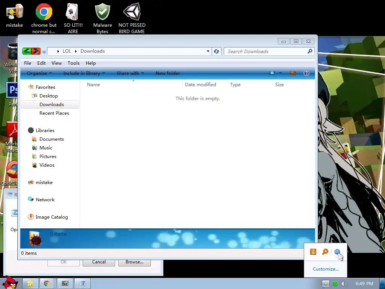Select Videos under Libraries
This screenshot has width=385, height=289.
tap(47, 165)
